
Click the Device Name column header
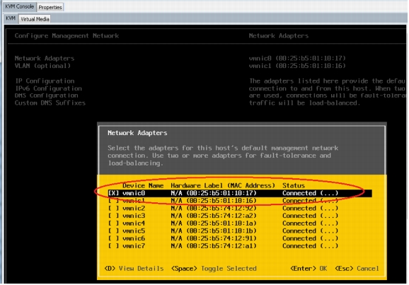click(x=143, y=186)
